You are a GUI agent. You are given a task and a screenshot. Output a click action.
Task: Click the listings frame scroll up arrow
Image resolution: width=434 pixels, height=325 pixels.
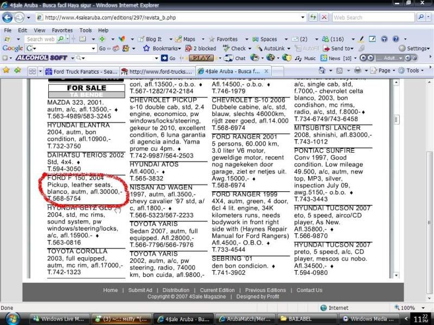[x=396, y=82]
